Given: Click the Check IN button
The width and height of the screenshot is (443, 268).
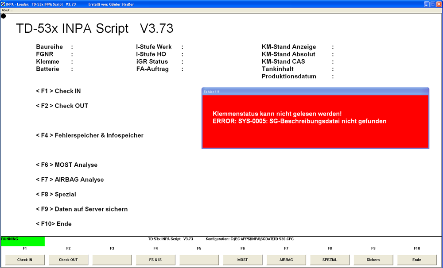Looking at the screenshot, I should [24, 260].
